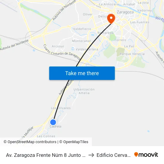The height and width of the screenshot is (164, 164).
Task: Click the Los Olivares label
Action: (x=61, y=108)
